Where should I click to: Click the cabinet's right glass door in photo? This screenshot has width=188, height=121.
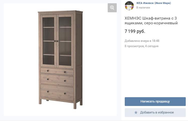point(65,41)
